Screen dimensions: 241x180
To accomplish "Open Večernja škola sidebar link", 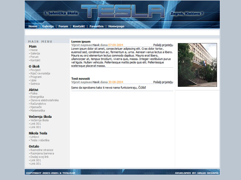I will 39,120.
